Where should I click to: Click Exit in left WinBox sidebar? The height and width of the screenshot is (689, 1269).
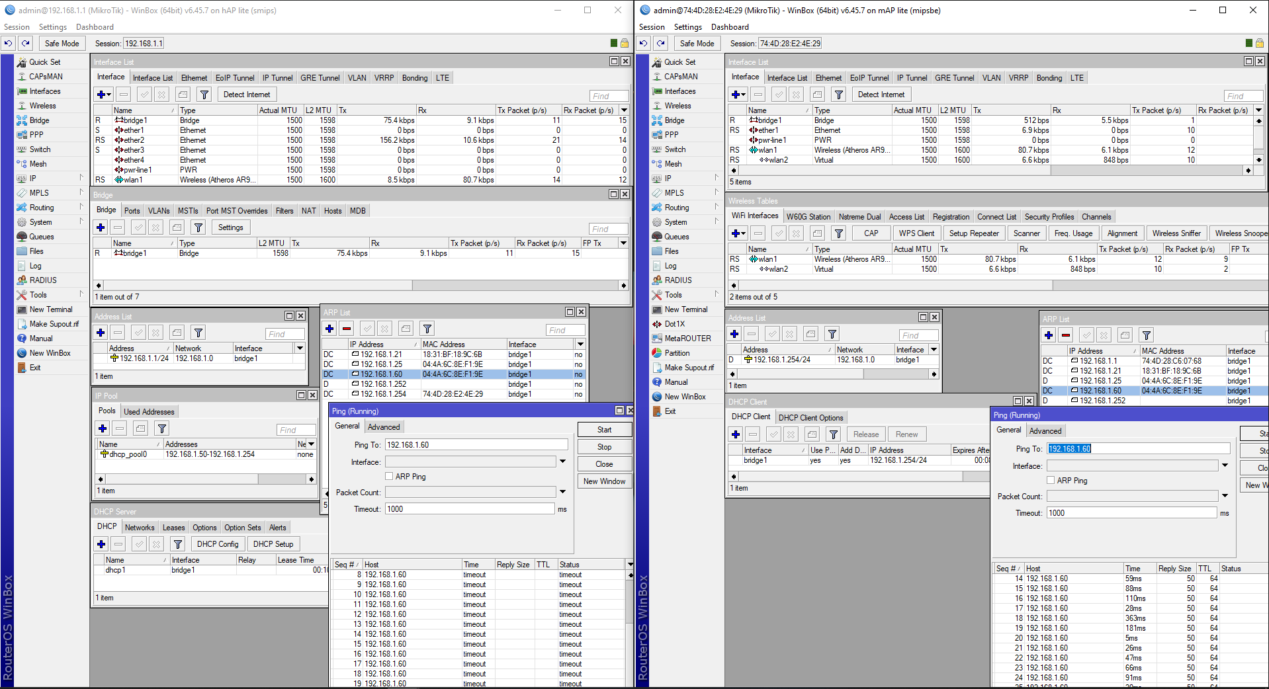coord(35,368)
